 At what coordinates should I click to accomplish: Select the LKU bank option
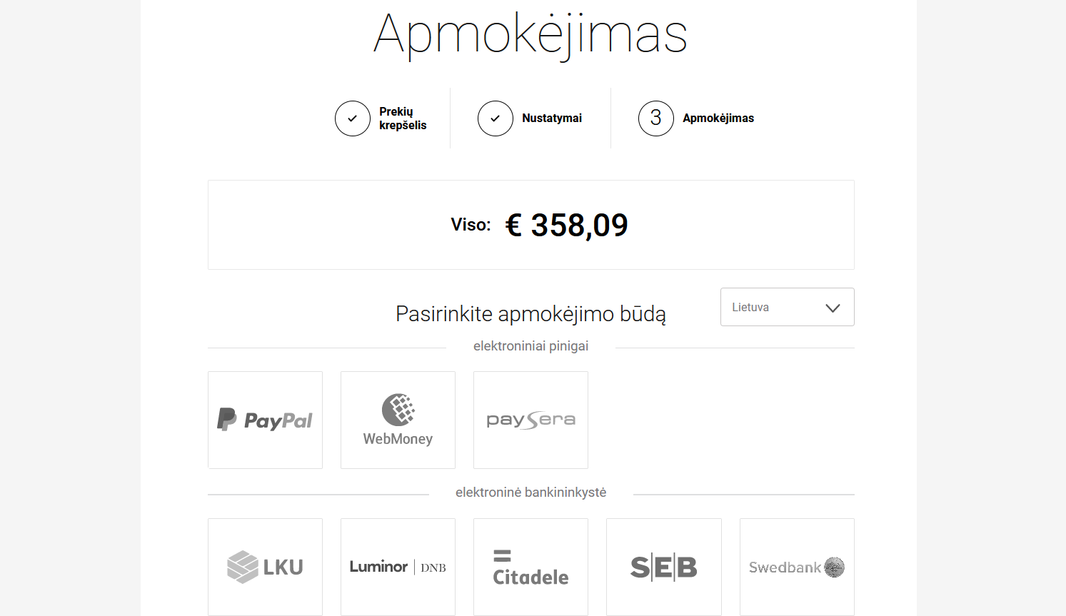coord(265,567)
